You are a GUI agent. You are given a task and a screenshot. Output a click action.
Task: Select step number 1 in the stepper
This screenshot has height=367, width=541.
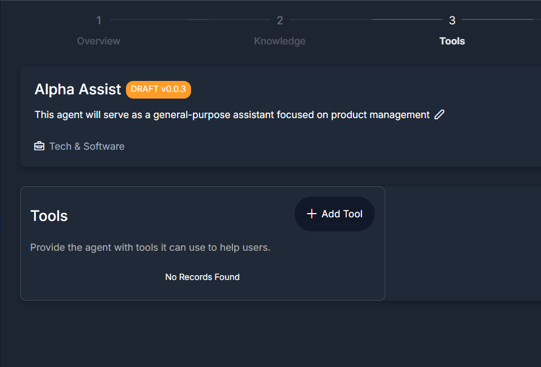99,20
